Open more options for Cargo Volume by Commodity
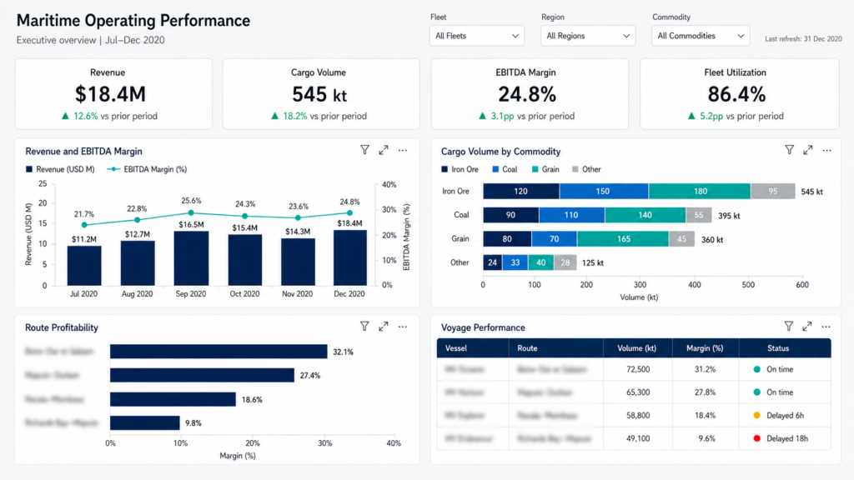 coord(826,150)
